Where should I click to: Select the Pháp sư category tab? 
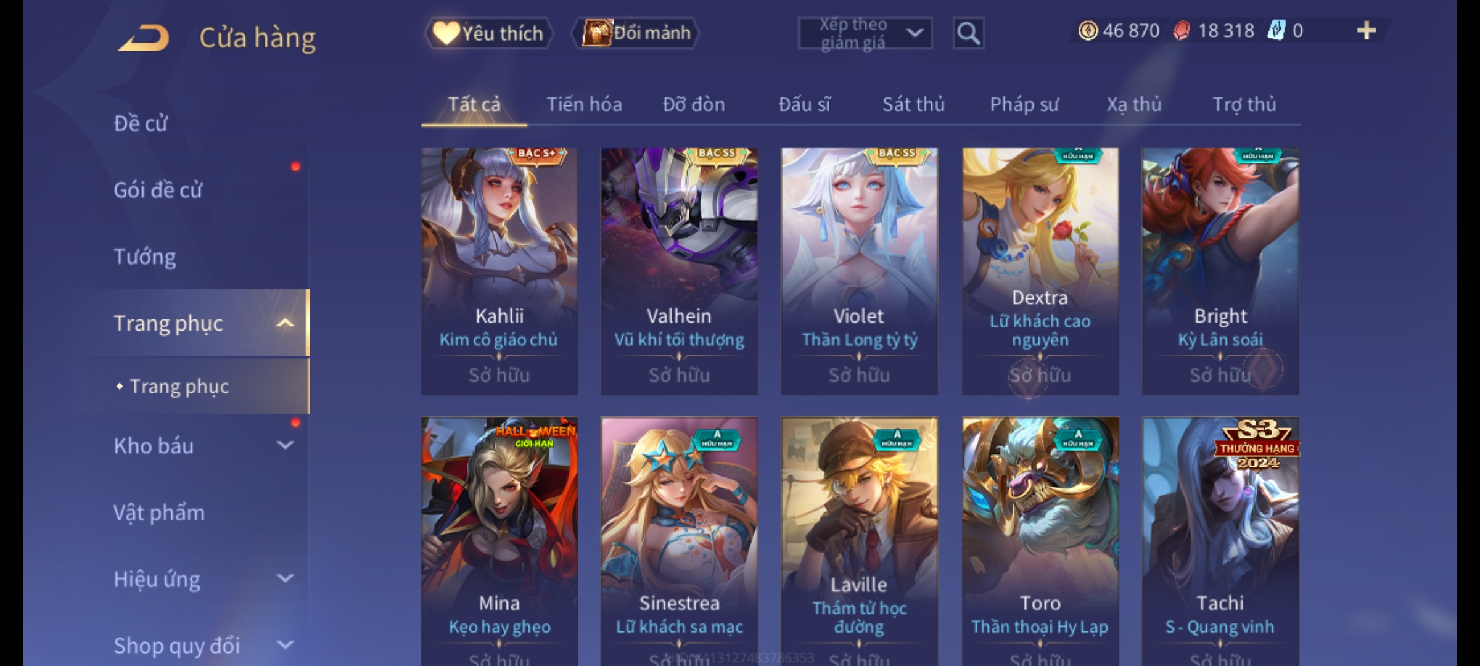(1024, 105)
